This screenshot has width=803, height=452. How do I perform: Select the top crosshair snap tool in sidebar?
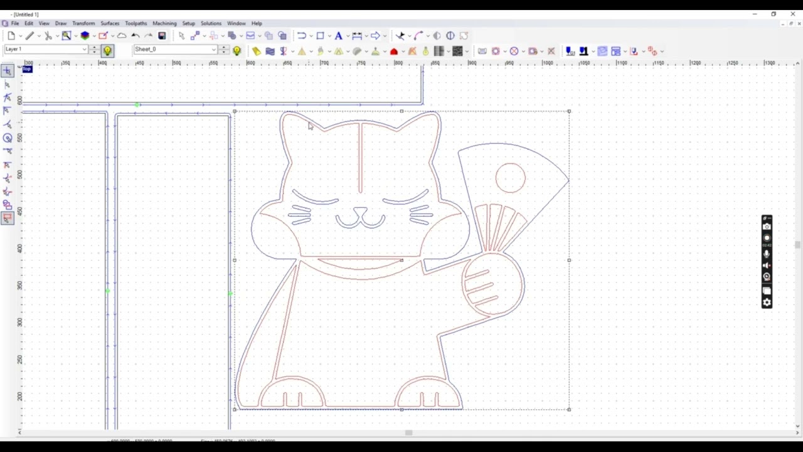pos(8,71)
